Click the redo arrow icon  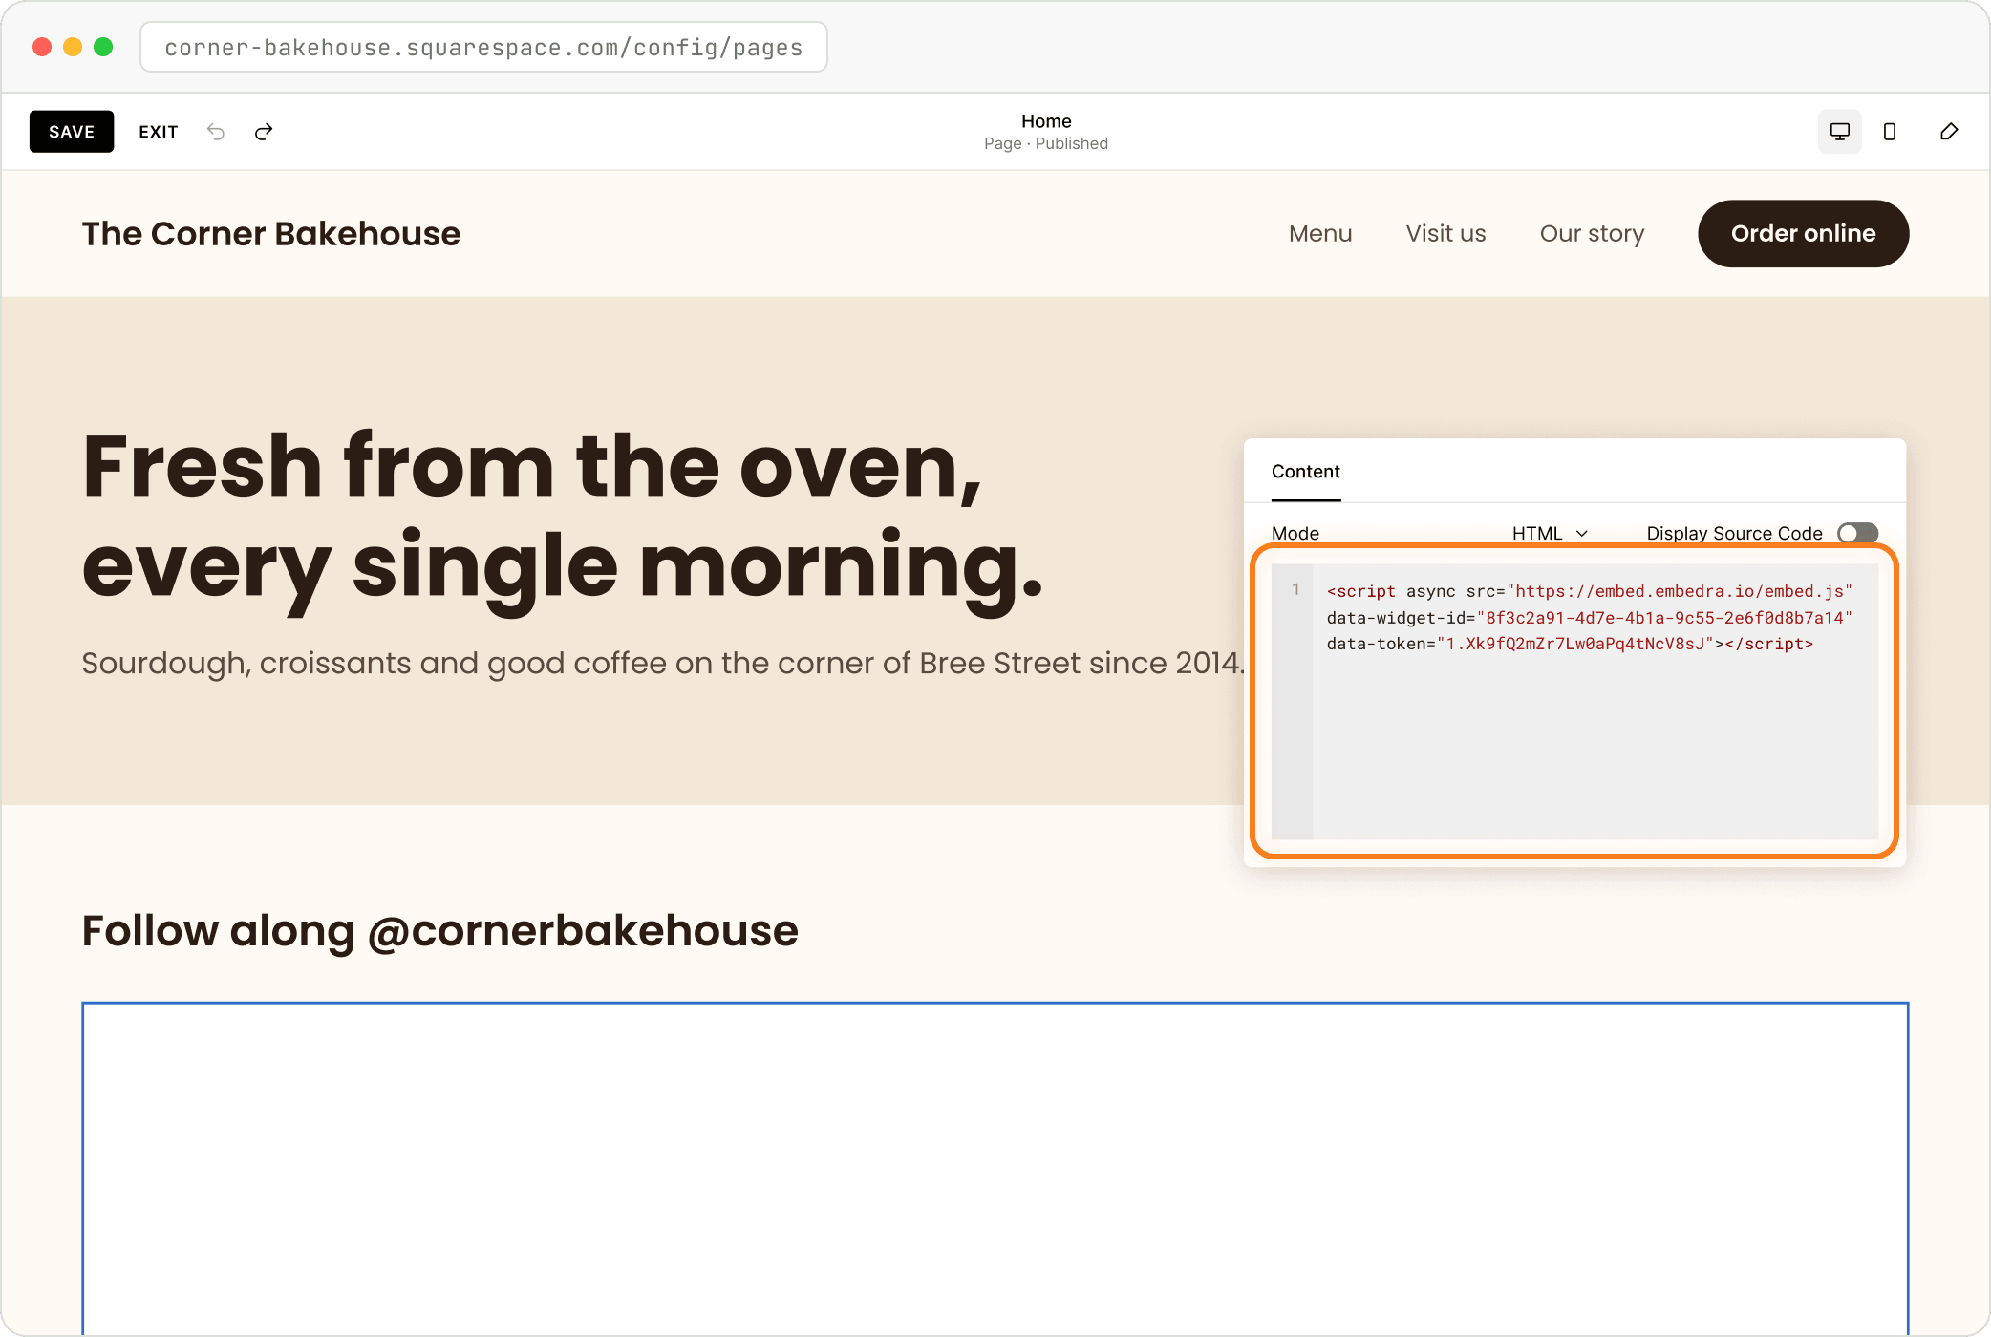(264, 132)
